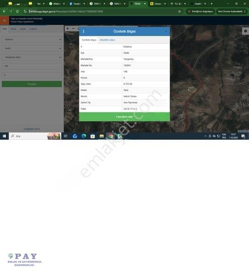Open Microsoft Store from taskbar

(x=93, y=136)
